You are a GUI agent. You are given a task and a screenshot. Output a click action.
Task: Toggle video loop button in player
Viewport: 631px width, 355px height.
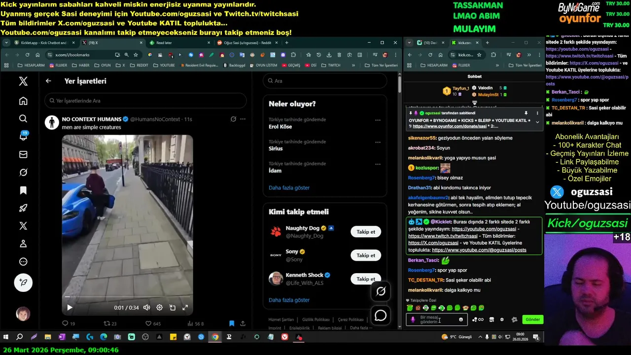tap(173, 307)
